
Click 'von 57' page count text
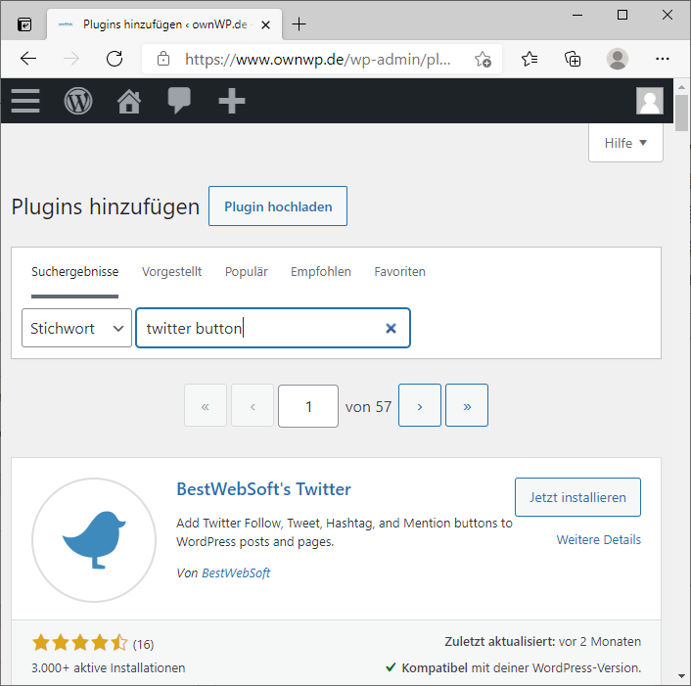click(368, 407)
